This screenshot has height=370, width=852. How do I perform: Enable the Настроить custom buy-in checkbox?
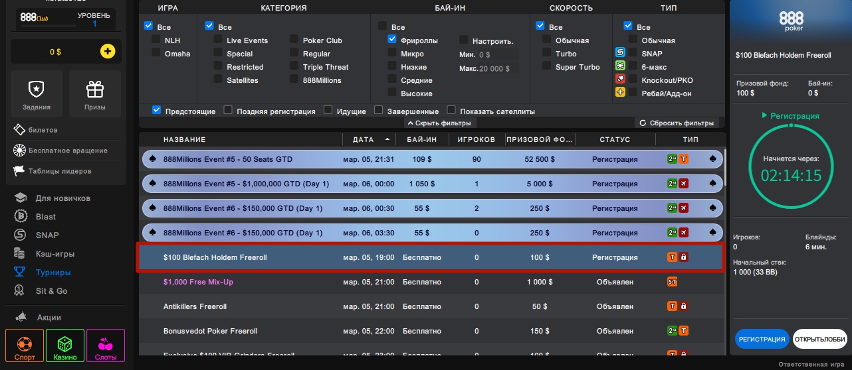pos(464,40)
